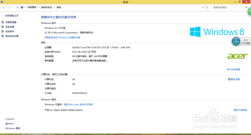Expand the chevron after 系统和安全

(54, 7)
